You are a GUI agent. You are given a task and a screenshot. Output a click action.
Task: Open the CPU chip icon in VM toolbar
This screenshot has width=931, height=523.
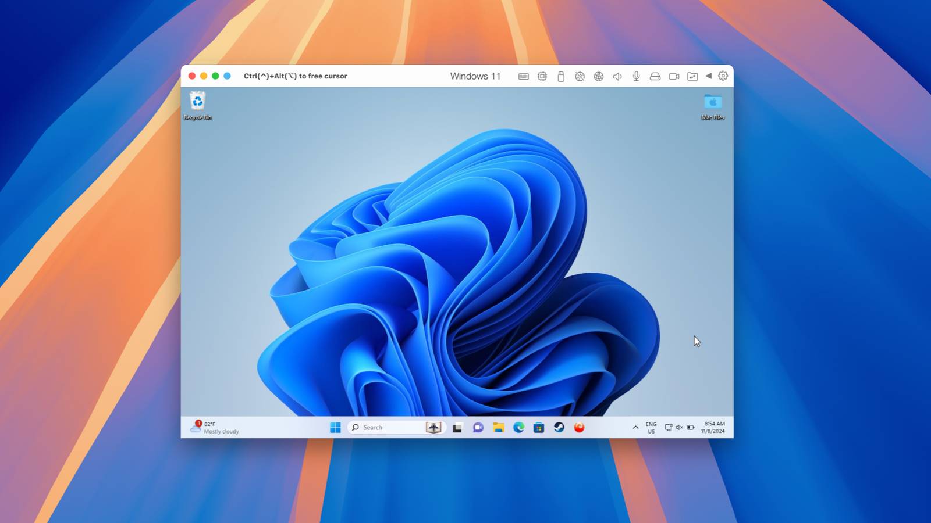click(x=542, y=76)
